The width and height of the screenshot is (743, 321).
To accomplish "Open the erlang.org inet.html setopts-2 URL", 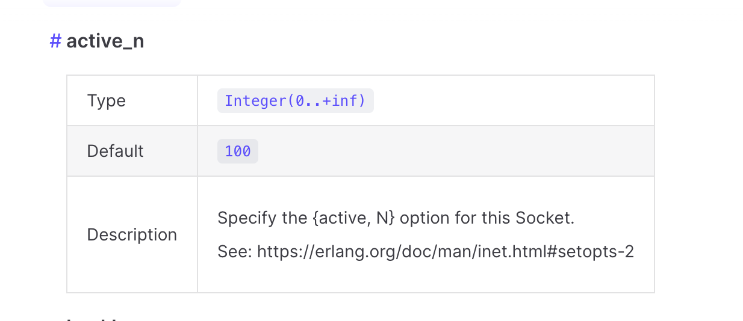I will [x=446, y=251].
